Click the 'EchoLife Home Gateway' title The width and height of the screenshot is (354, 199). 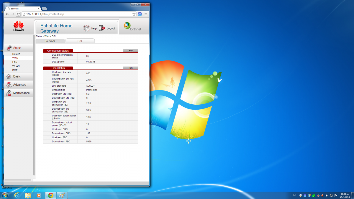56,28
